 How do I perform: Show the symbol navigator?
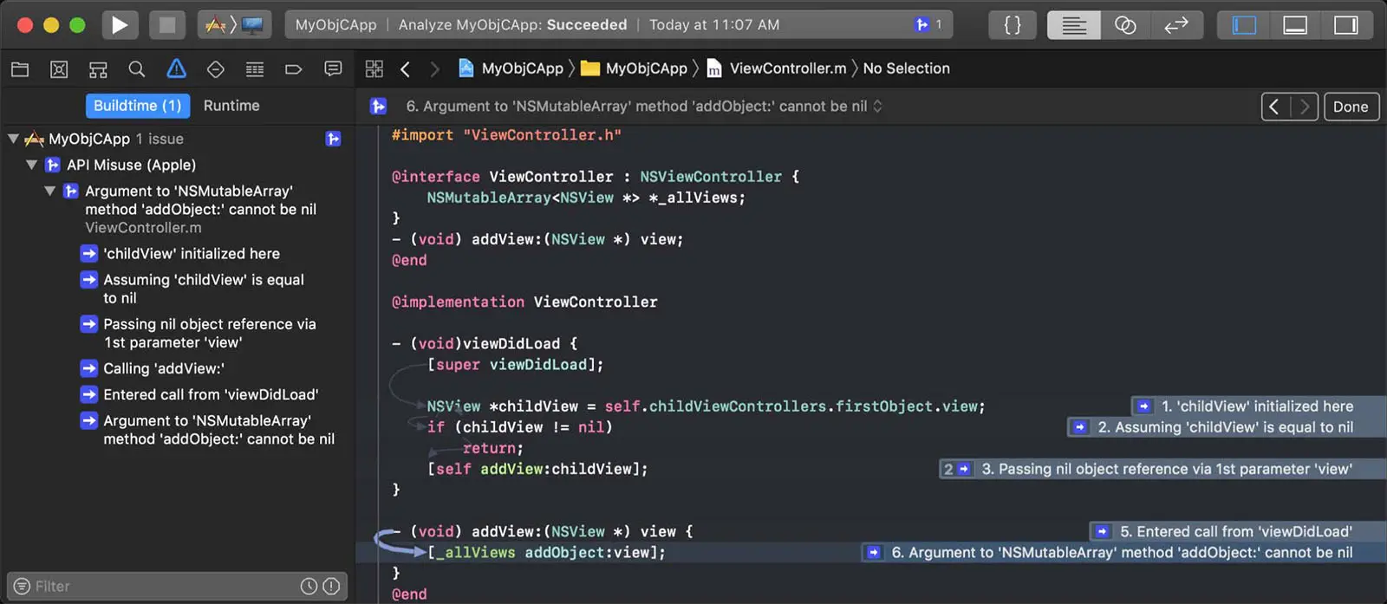[x=98, y=69]
